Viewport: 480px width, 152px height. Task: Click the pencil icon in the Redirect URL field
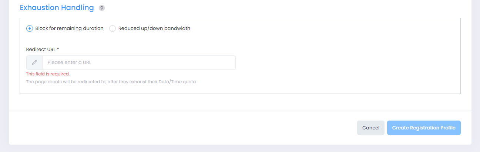click(x=34, y=63)
